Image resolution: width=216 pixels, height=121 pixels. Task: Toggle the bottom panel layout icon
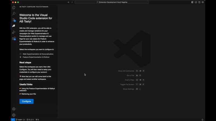pos(196,2)
